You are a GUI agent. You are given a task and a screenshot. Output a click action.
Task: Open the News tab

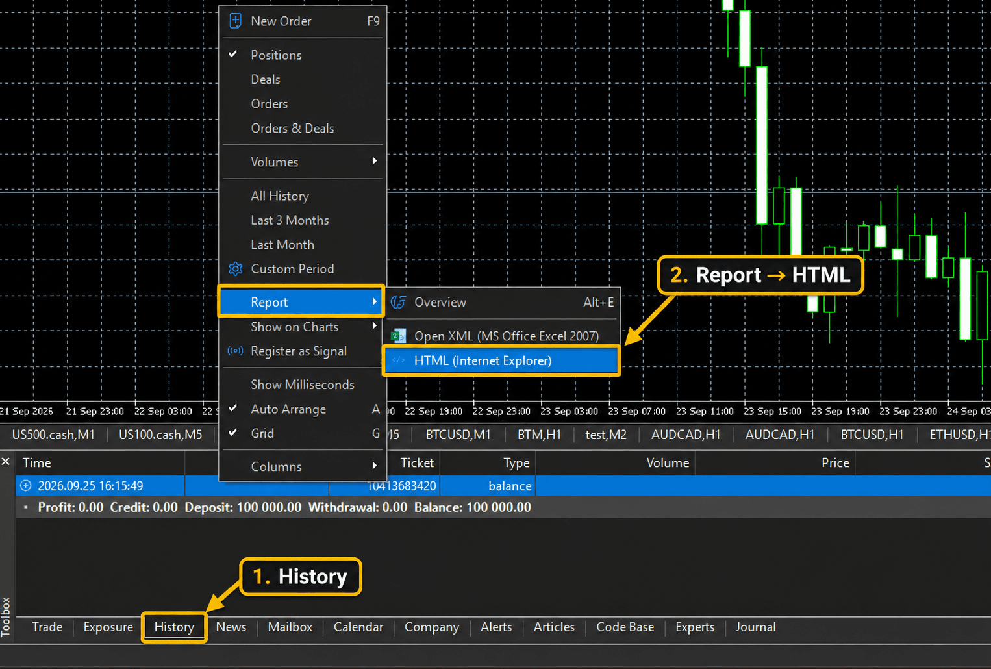coord(231,627)
